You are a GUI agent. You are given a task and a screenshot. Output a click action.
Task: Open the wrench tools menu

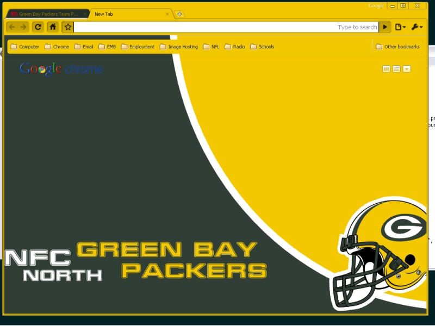[x=416, y=26]
